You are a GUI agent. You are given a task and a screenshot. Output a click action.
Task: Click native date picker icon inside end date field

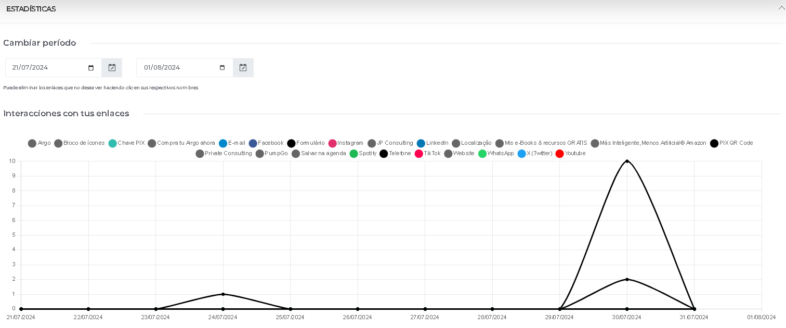point(222,68)
